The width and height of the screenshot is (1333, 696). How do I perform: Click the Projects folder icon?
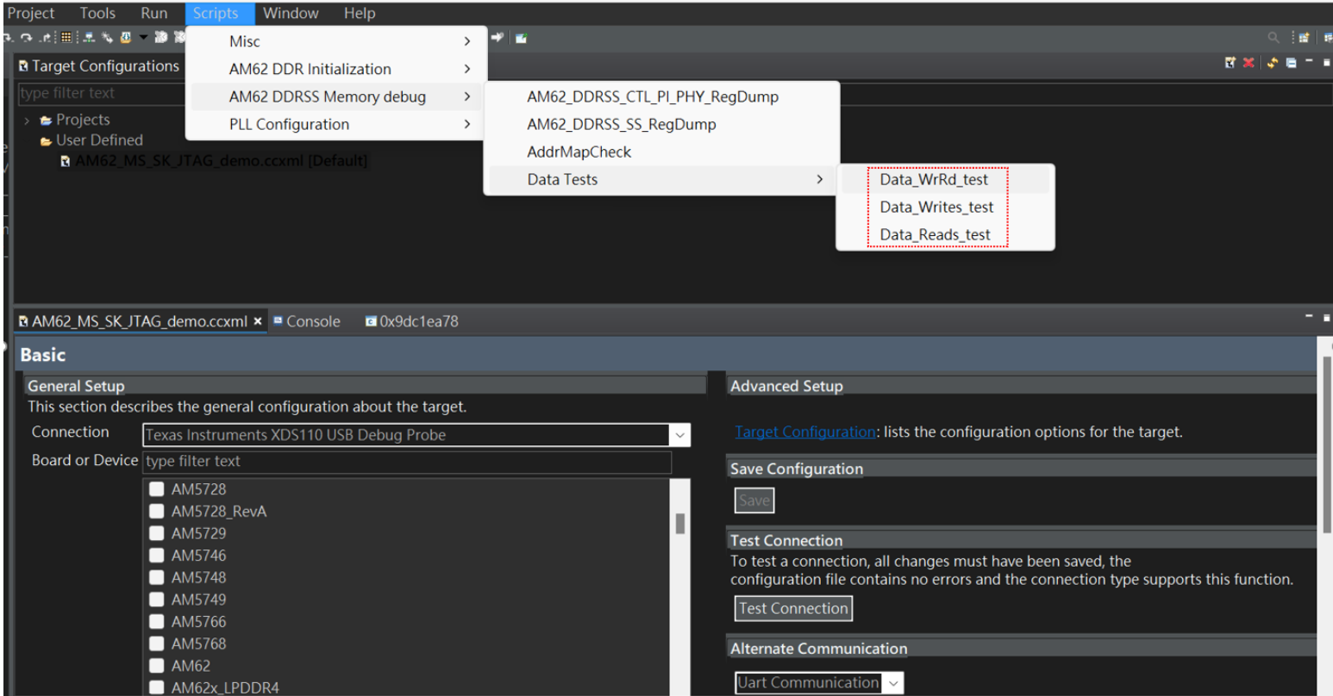[46, 120]
